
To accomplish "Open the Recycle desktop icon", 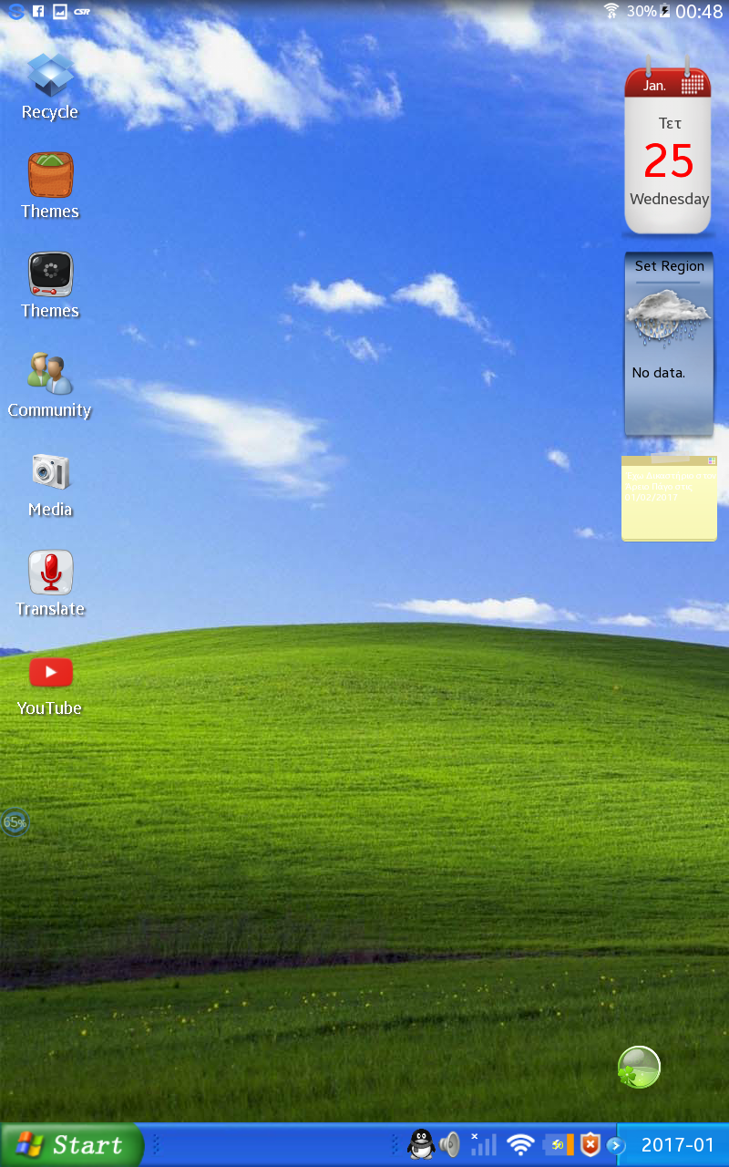I will pos(50,87).
